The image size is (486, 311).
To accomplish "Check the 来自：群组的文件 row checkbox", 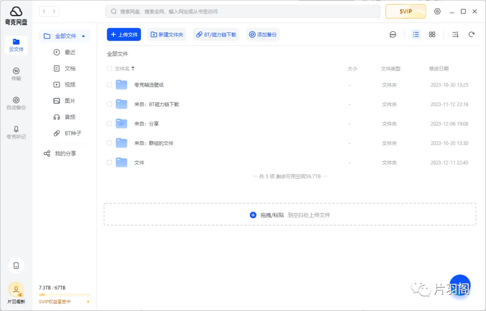I will [109, 143].
